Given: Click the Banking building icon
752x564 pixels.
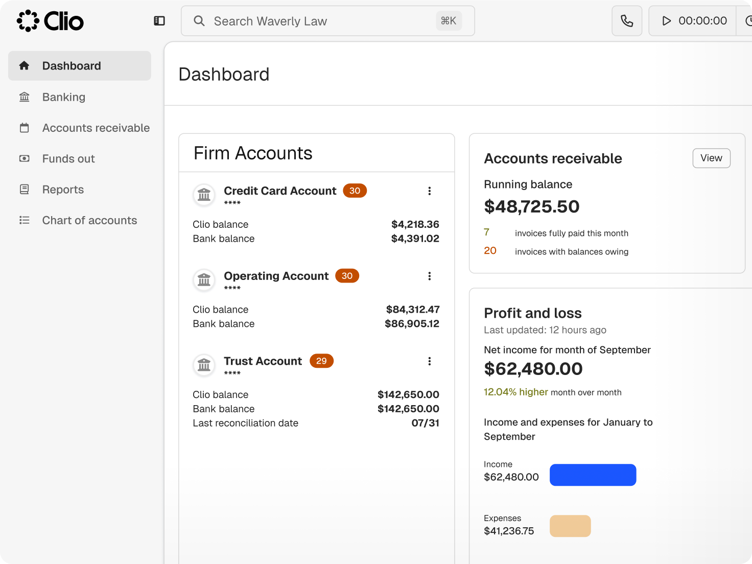Looking at the screenshot, I should pos(24,97).
